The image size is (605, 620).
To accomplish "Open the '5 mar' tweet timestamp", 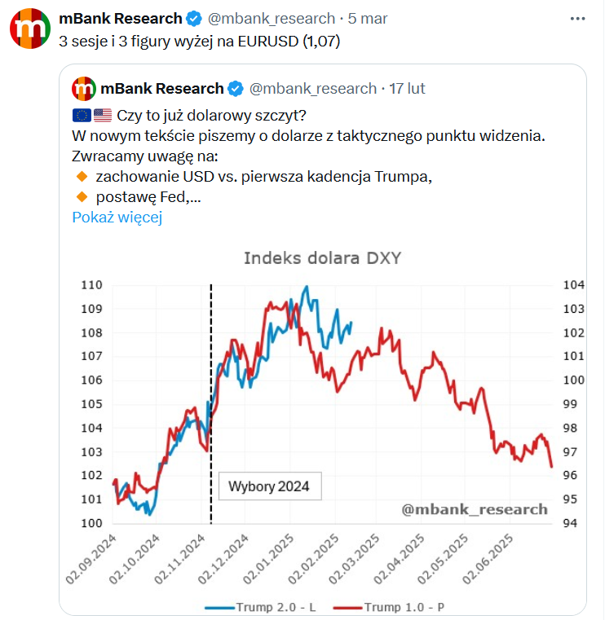I will tap(368, 19).
